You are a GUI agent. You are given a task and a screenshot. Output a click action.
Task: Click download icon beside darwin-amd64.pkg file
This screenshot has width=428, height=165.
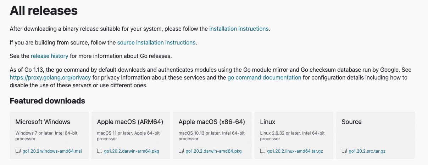click(x=181, y=151)
